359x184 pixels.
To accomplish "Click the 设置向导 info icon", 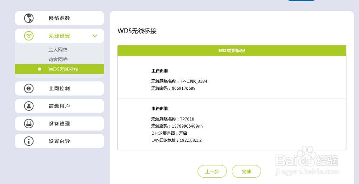I will coord(29,141).
